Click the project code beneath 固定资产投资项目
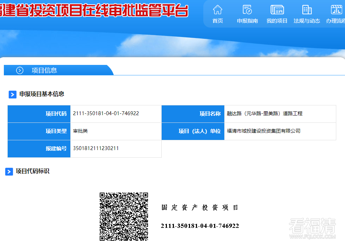 pos(200,226)
